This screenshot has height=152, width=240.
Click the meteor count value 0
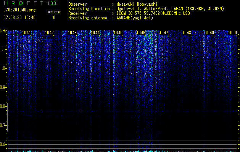pos(54,17)
